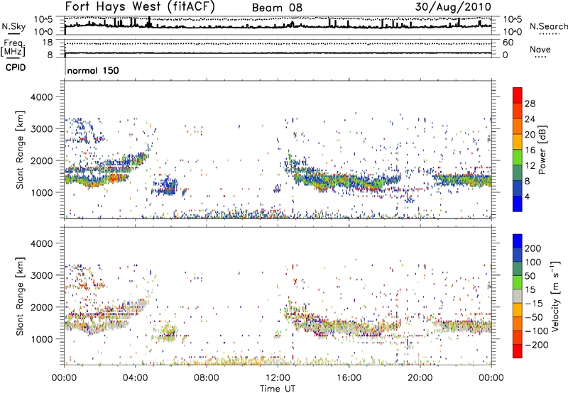Pick the dark green velocity colorbar segment
The height and width of the screenshot is (393, 568).
tap(518, 269)
